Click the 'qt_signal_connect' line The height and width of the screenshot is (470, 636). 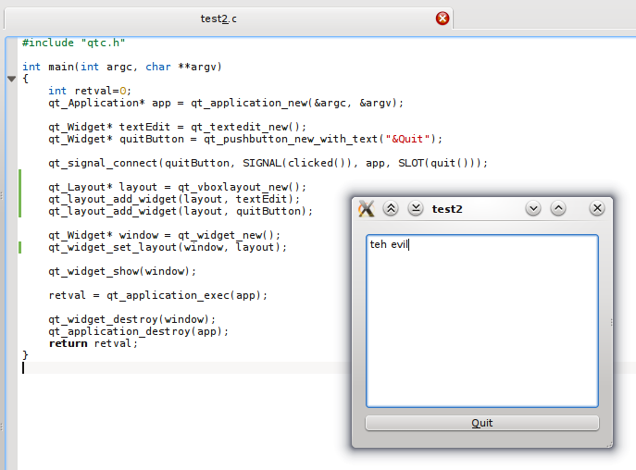tap(268, 163)
